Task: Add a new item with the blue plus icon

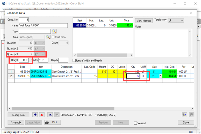Action: point(35,115)
